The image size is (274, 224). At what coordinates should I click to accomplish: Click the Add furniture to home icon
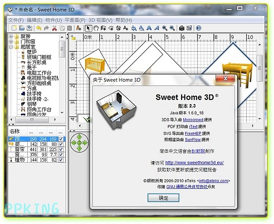pyautogui.click(x=79, y=28)
